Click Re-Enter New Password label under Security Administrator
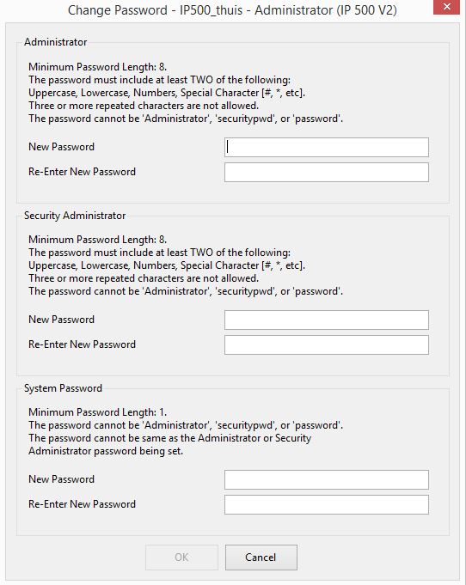Image resolution: width=466 pixels, height=585 pixels. (83, 344)
